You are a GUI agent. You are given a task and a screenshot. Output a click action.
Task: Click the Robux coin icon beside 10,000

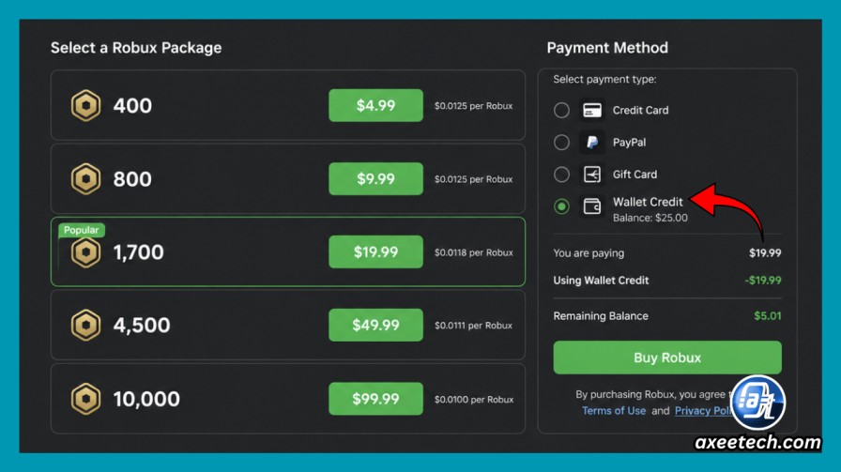[85, 399]
